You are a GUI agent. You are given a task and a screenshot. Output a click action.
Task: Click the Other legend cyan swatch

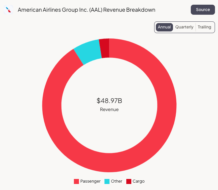(107, 181)
